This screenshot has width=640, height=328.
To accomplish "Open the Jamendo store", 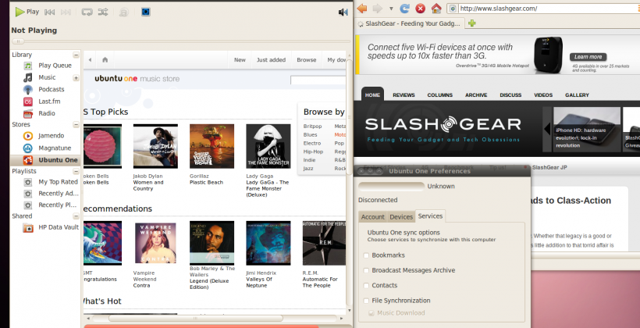I will coord(51,136).
